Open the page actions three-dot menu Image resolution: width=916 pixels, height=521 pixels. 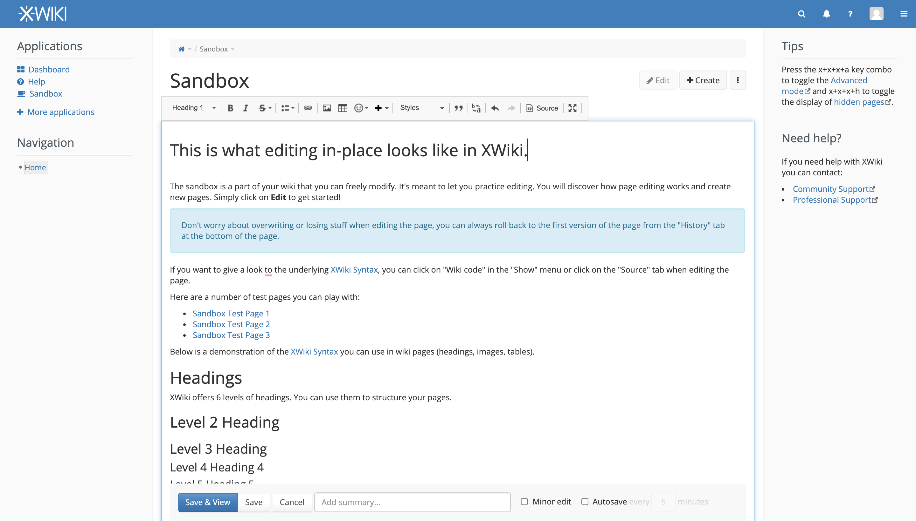[x=738, y=80]
